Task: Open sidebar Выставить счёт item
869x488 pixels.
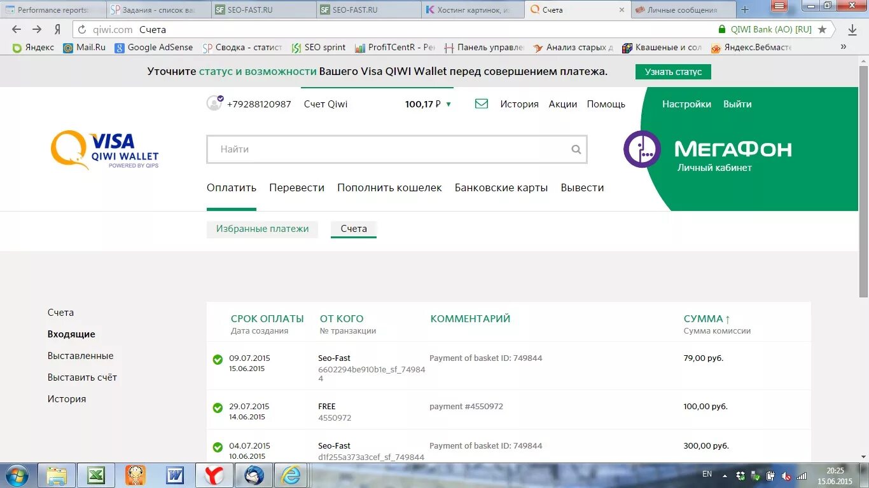Action: pos(82,377)
